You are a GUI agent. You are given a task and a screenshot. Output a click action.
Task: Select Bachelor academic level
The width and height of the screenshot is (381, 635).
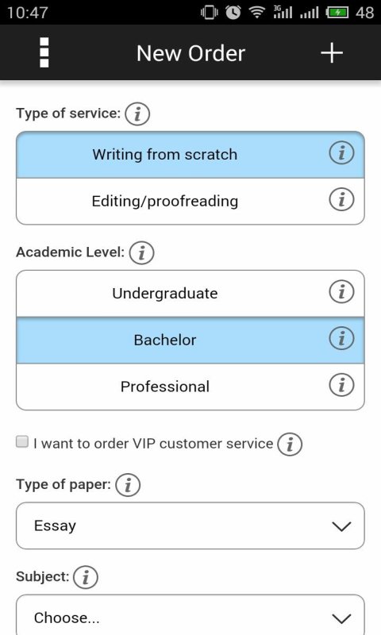(190, 341)
